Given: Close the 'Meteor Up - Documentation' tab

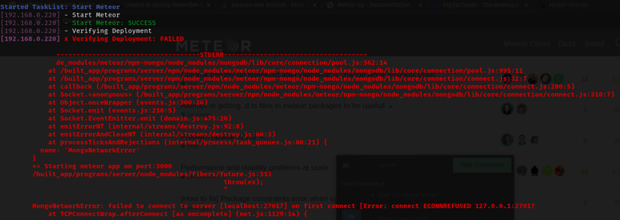Looking at the screenshot, I should click(421, 5).
